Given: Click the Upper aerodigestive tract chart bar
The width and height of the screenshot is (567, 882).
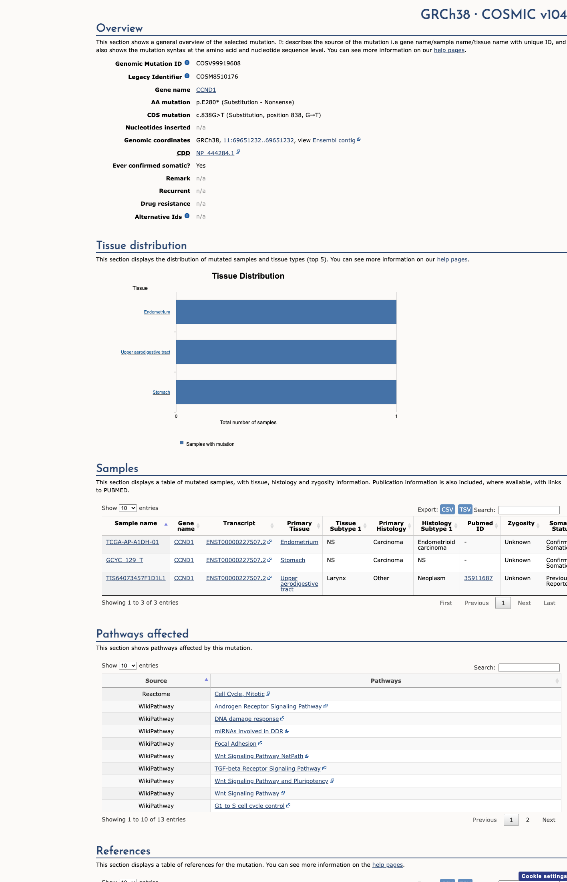Looking at the screenshot, I should [x=286, y=352].
